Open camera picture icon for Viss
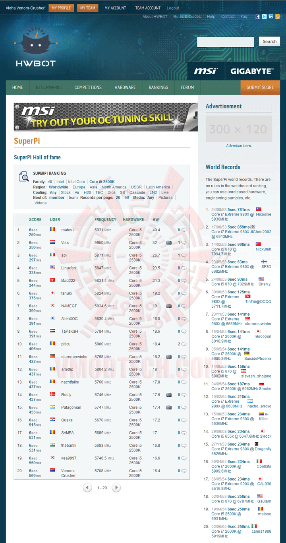The width and height of the screenshot is (286, 543). [x=169, y=242]
